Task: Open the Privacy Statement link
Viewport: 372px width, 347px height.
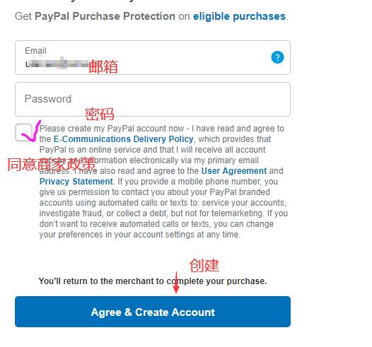Action: click(76, 182)
